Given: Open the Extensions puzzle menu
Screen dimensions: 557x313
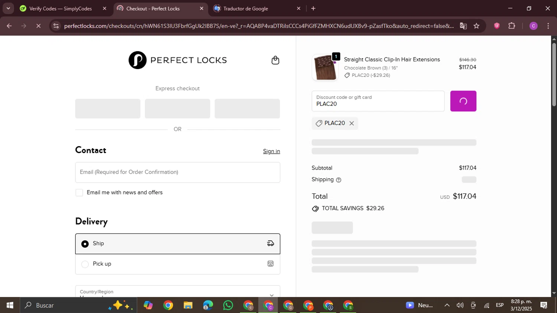Looking at the screenshot, I should pyautogui.click(x=512, y=26).
